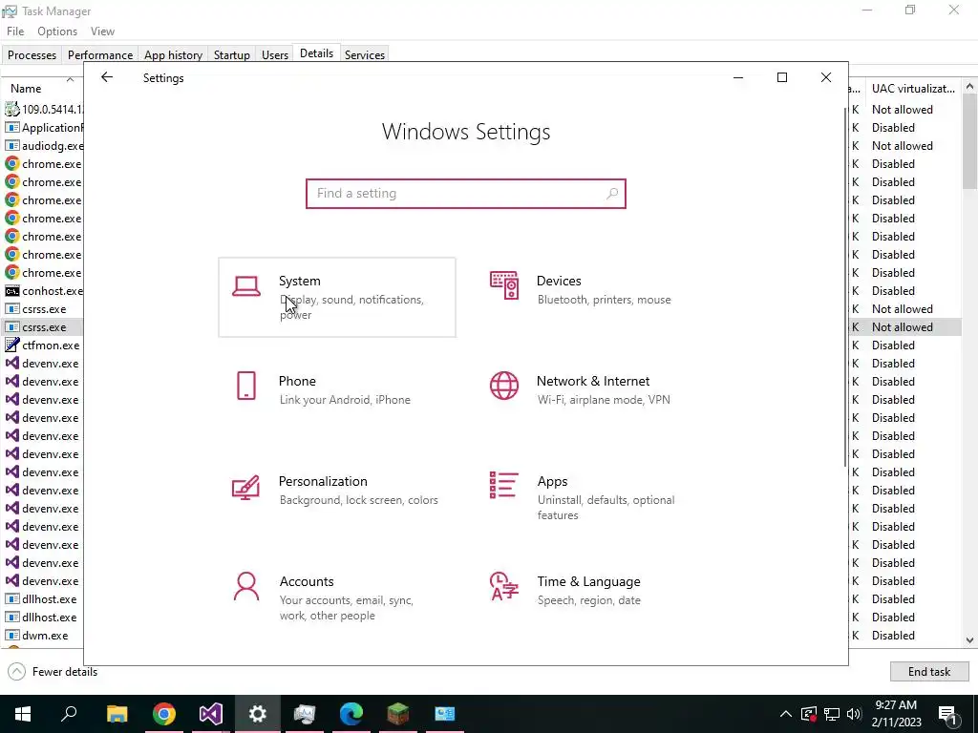Click the Settings window scrollbar thumb
978x733 pixels.
point(845,286)
